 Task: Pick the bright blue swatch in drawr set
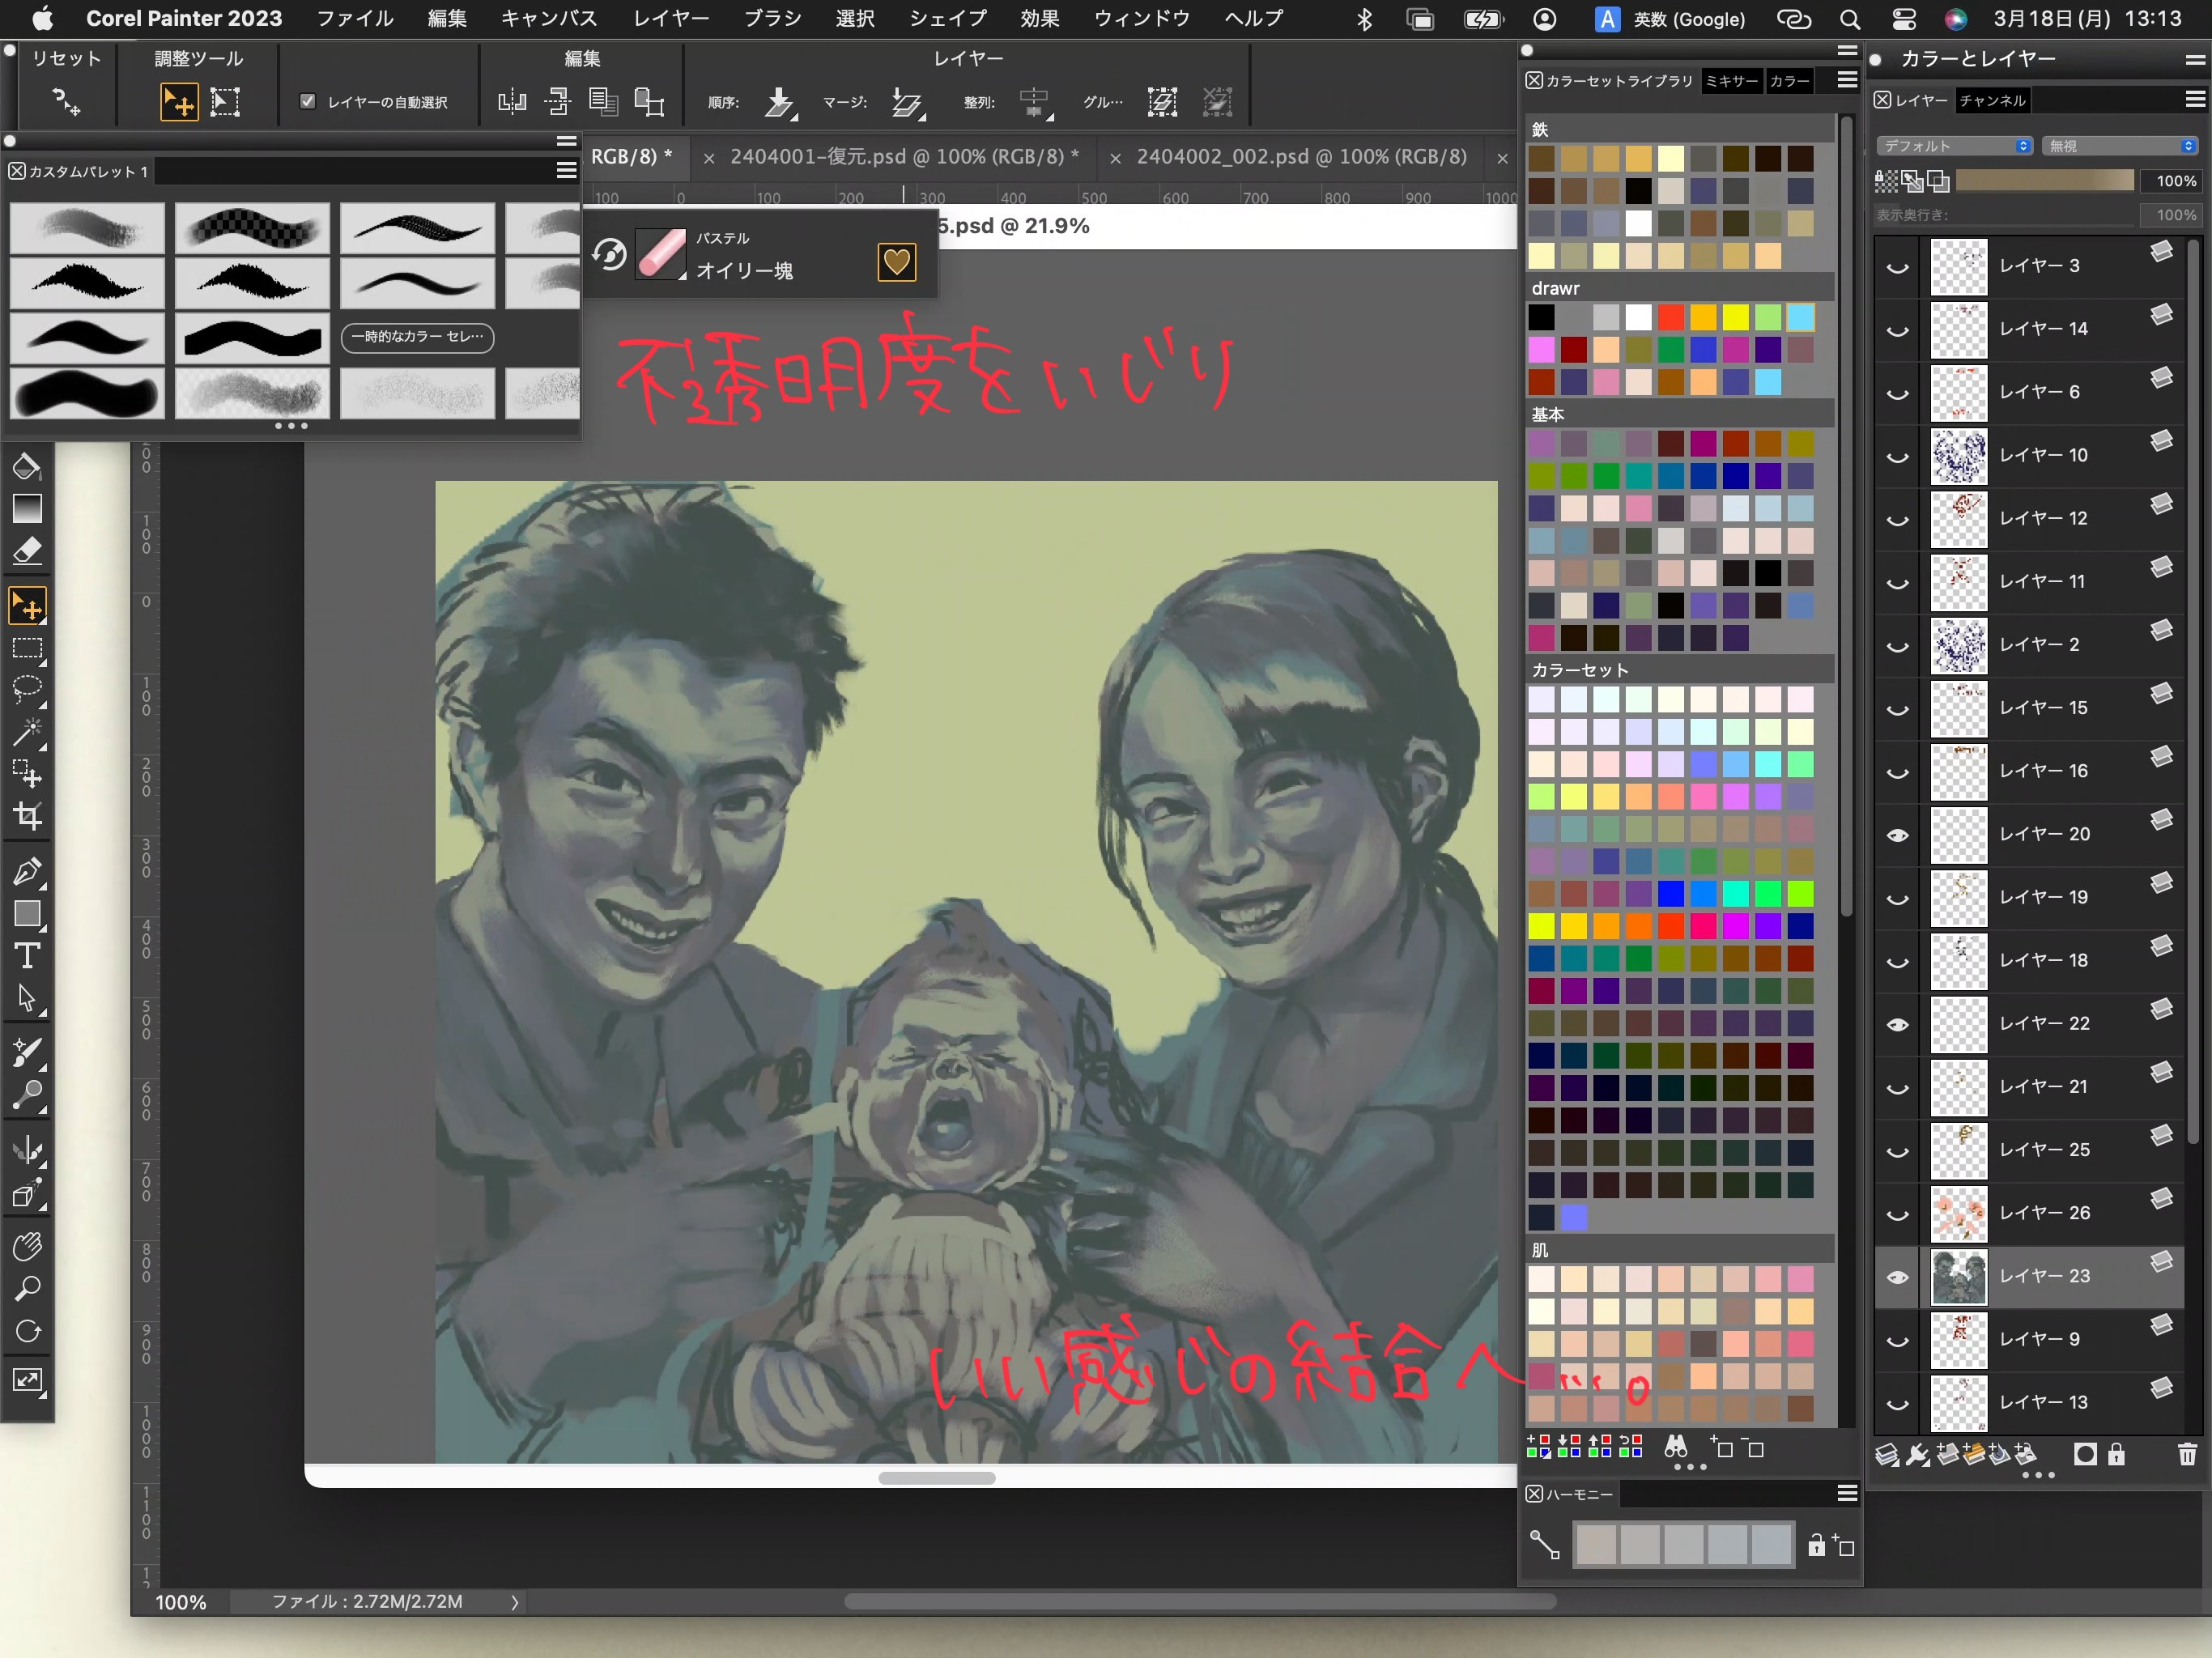pos(1703,350)
